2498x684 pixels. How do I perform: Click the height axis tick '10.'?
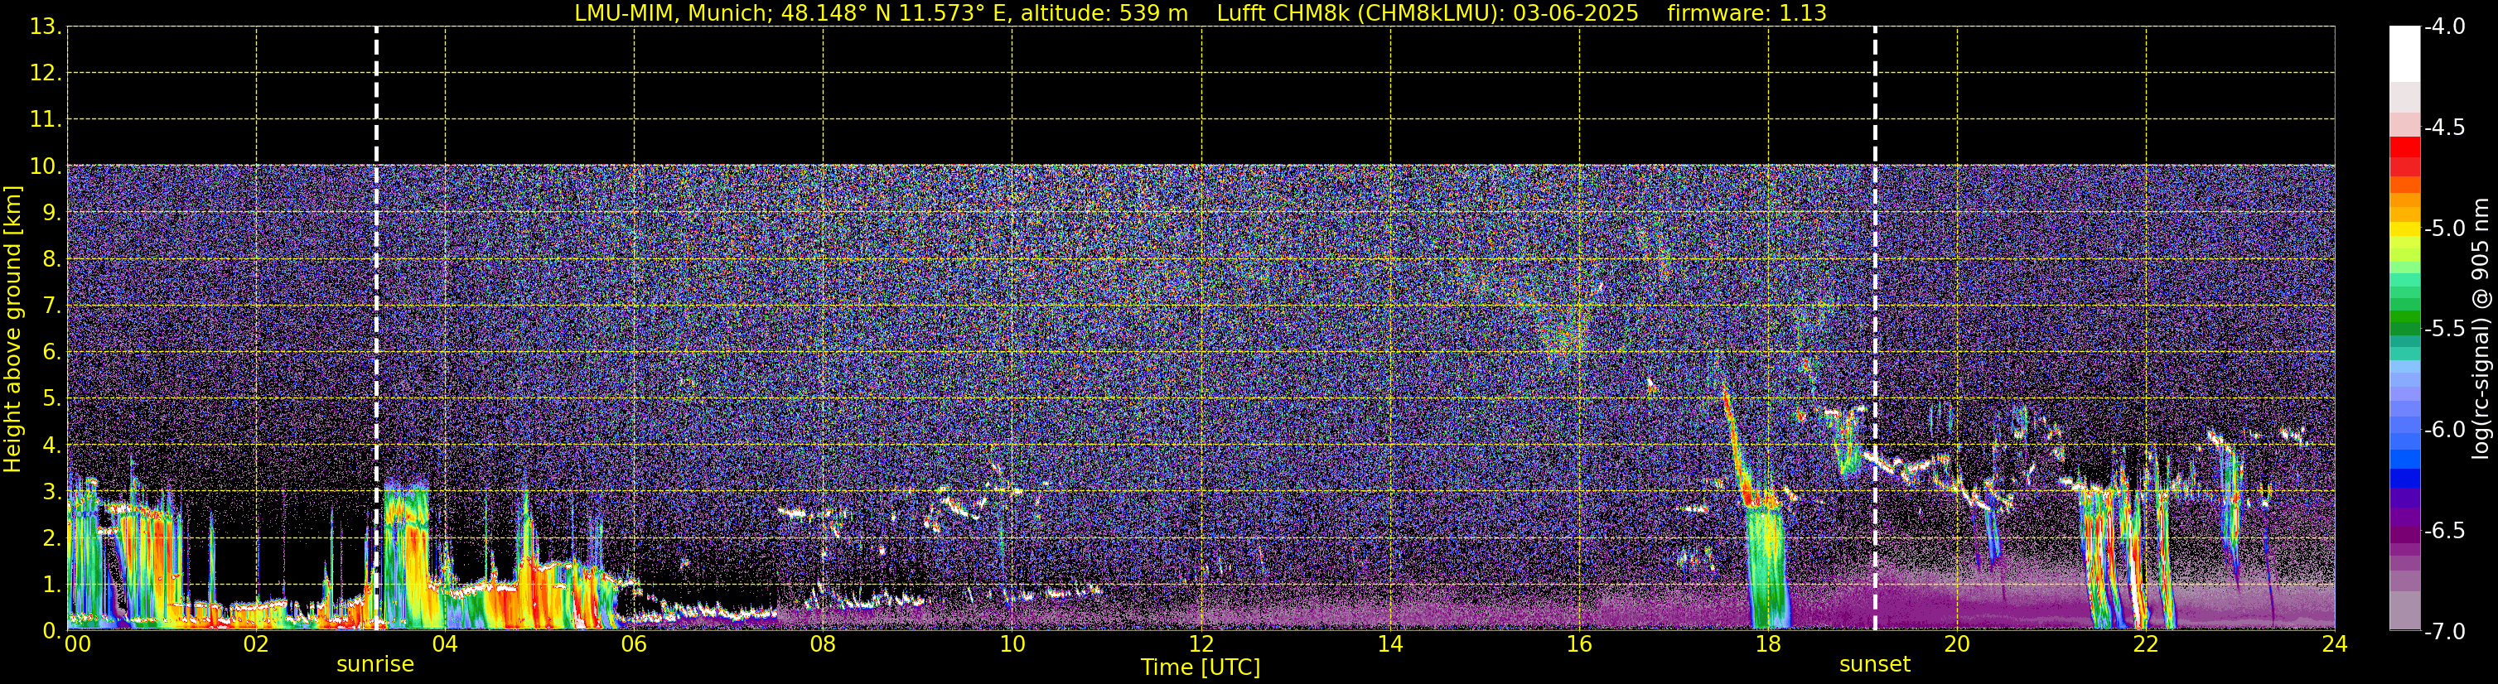[x=46, y=166]
